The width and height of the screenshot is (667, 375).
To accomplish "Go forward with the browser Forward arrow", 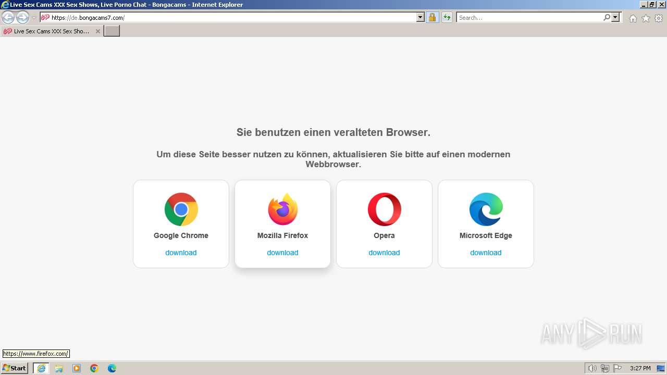I will [22, 18].
